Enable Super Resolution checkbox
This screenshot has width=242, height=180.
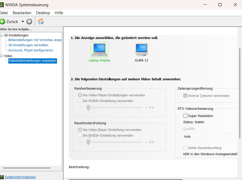tap(185, 116)
